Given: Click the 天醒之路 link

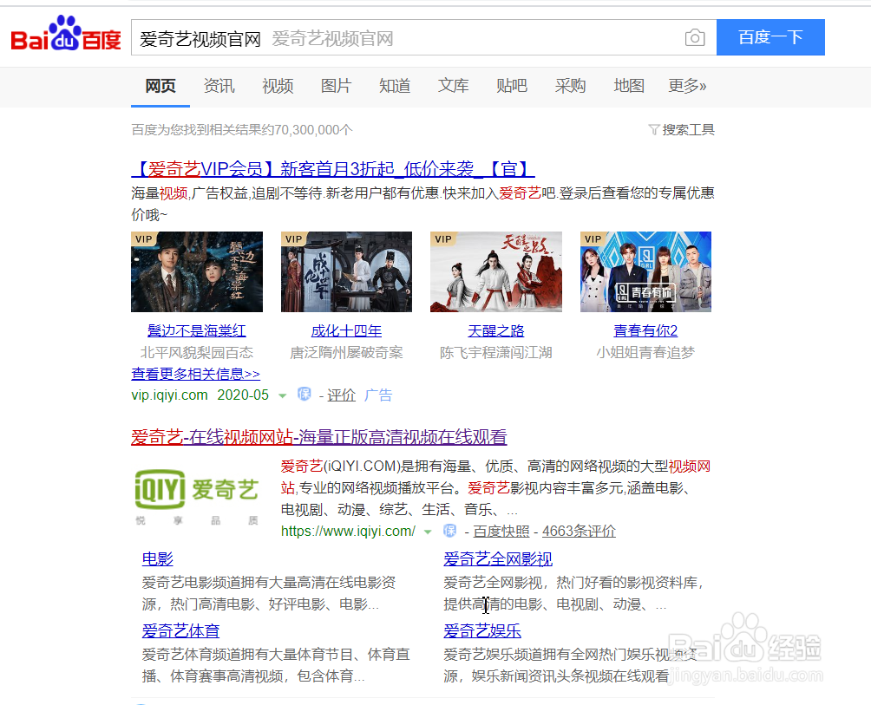Looking at the screenshot, I should (x=496, y=331).
